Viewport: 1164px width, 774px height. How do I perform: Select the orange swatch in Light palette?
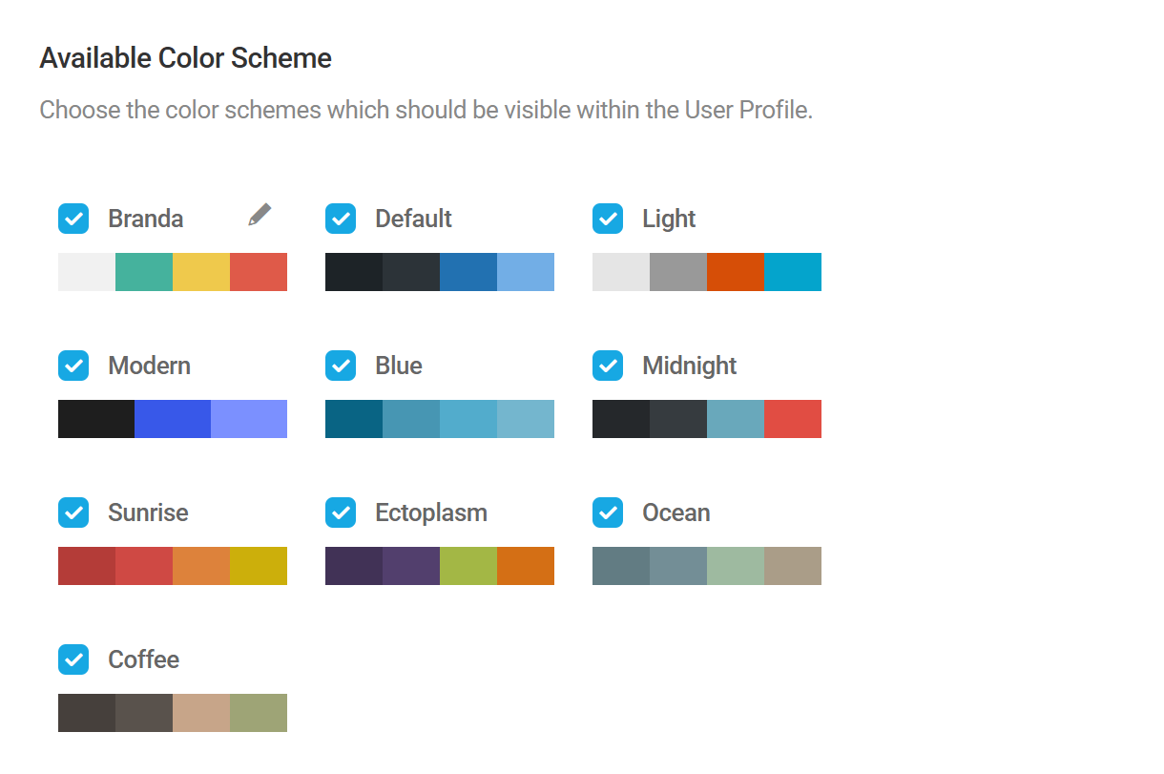[x=735, y=272]
